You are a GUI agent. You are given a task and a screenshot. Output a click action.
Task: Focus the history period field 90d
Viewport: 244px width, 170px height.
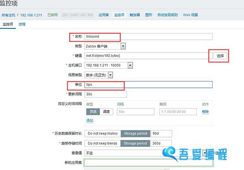click(x=161, y=133)
